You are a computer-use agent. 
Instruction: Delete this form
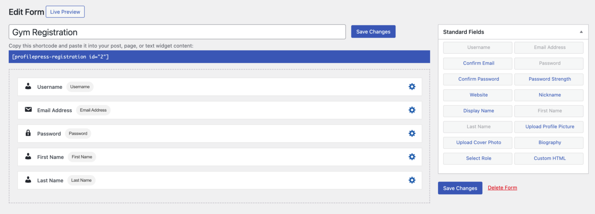pos(502,187)
